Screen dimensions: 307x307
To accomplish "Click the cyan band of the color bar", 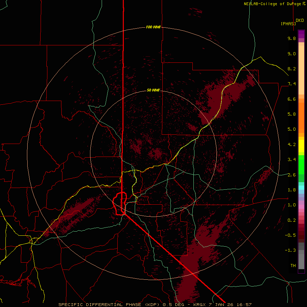I will click(301, 188).
